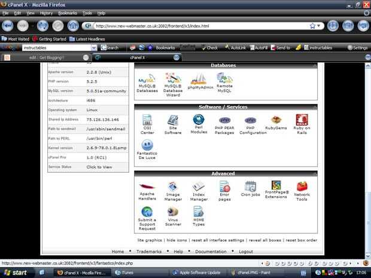Open PHP Configuration
Viewport: 371px width, 278px height.
point(253,126)
